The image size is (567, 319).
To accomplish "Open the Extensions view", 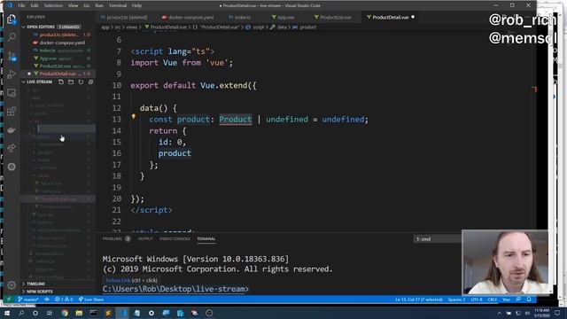I will pos(12,112).
